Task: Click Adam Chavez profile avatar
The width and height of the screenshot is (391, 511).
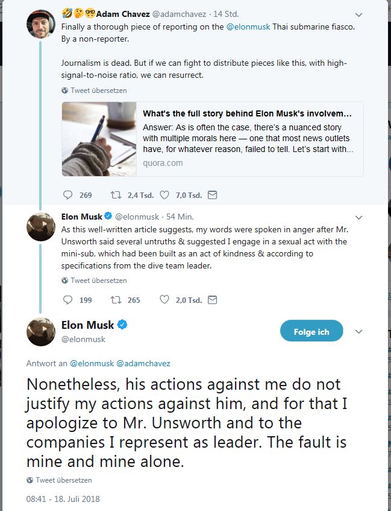Action: (41, 24)
